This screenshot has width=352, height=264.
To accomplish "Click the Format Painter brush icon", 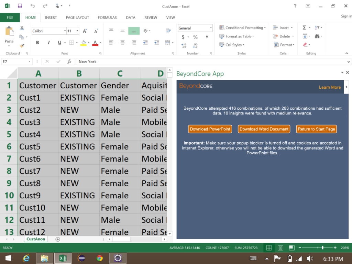I will click(22, 45).
